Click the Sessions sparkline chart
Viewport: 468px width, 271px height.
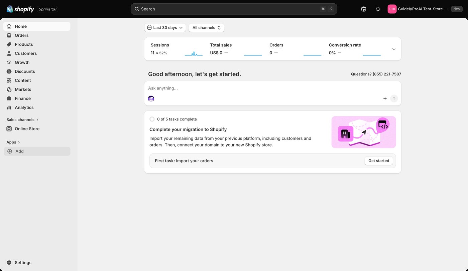point(194,53)
